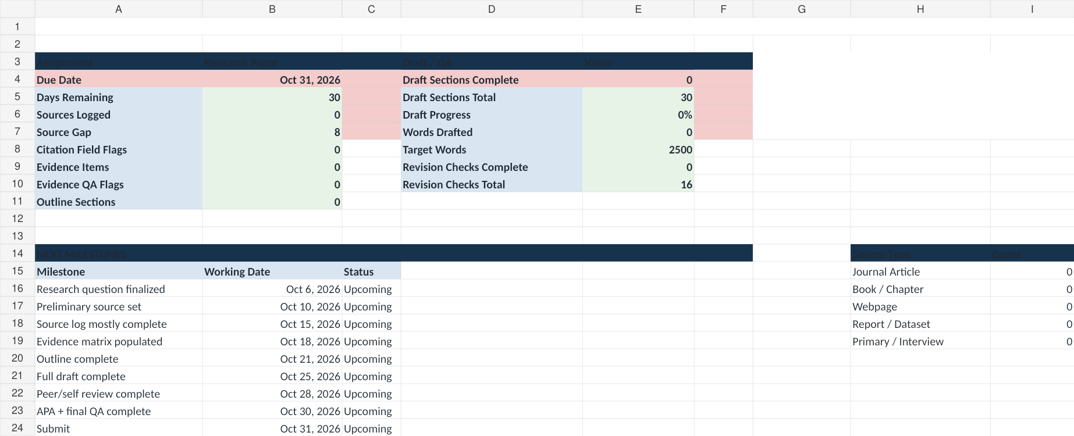Select the 'Book / Chapter' source type
The image size is (1074, 436).
[920, 289]
